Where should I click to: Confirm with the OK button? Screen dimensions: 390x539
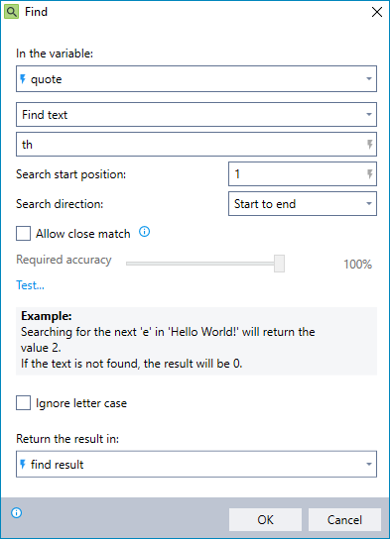pos(265,520)
